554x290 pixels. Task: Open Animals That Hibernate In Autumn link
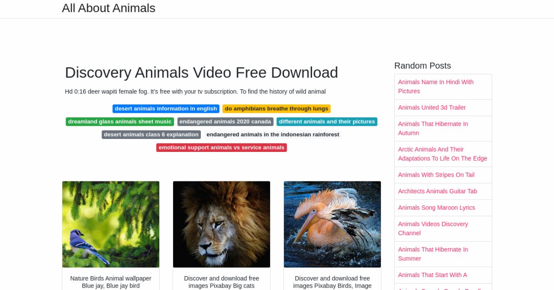[433, 128]
